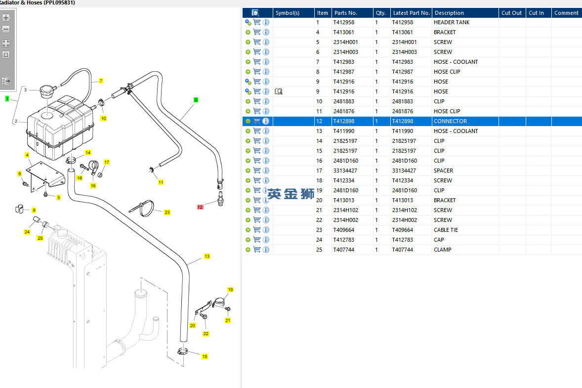The image size is (582, 388).
Task: Add CABLE TIE T409664 to cart
Action: tap(257, 230)
